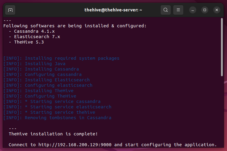This screenshot has height=151, width=227.
Task: Open the hamburger main menu
Action: 178,10
